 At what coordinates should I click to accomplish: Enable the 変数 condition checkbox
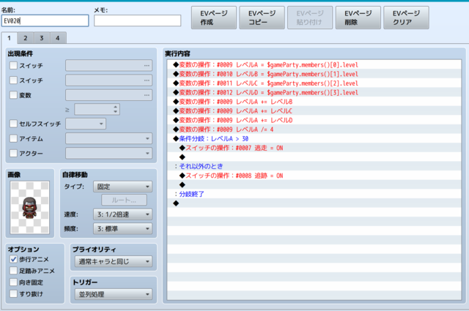[13, 95]
